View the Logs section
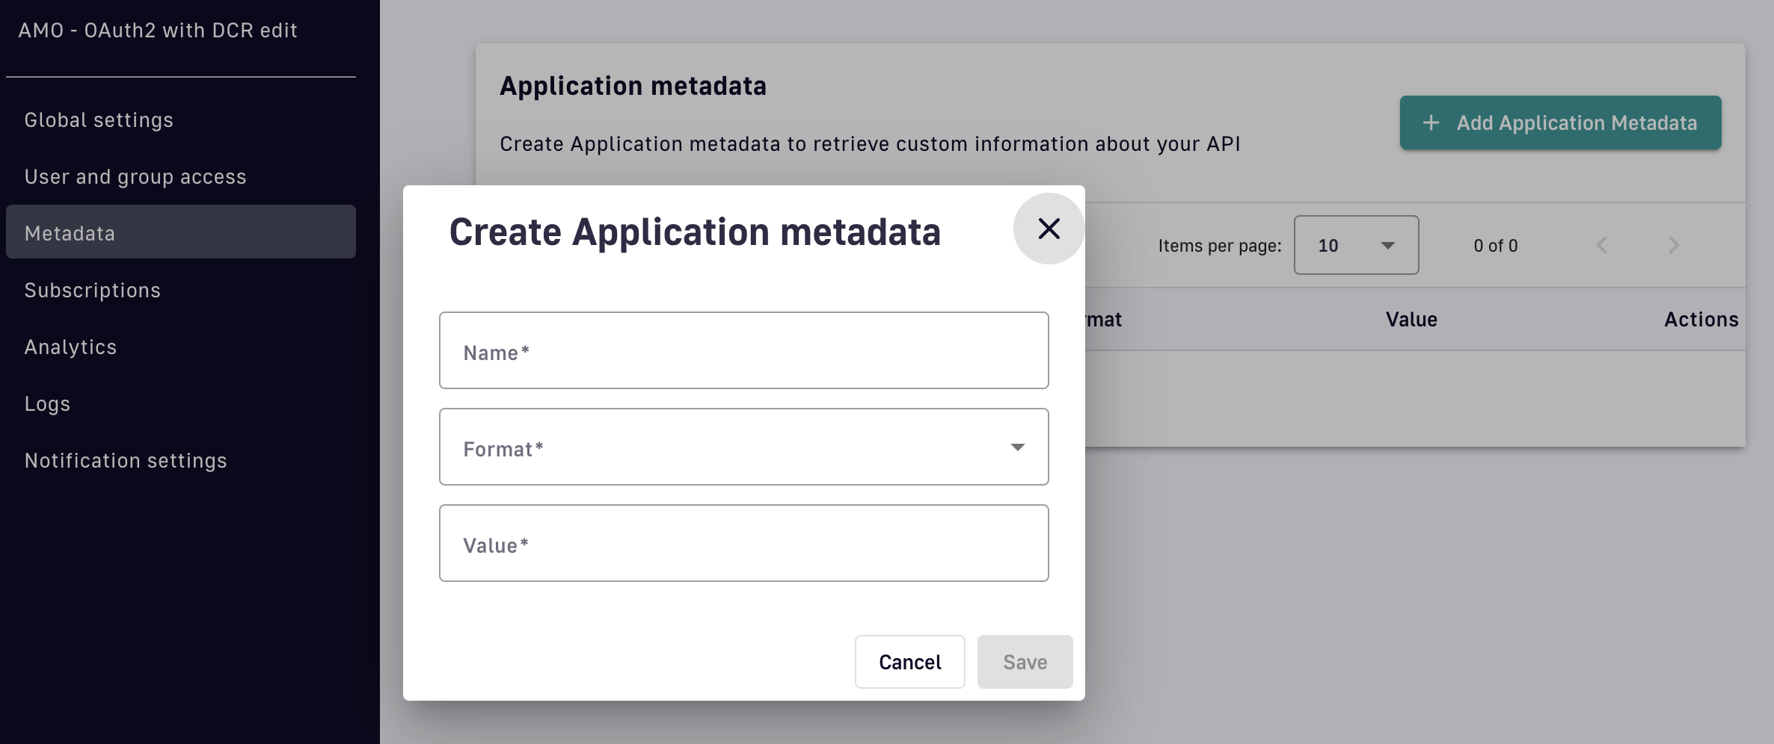 coord(48,404)
